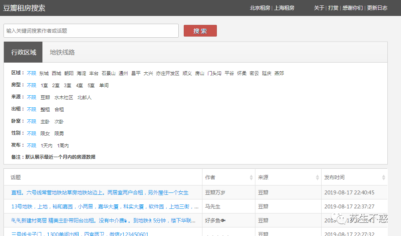401x236 pixels.
Task: Focus the keyword search input field
Action: click(91, 31)
